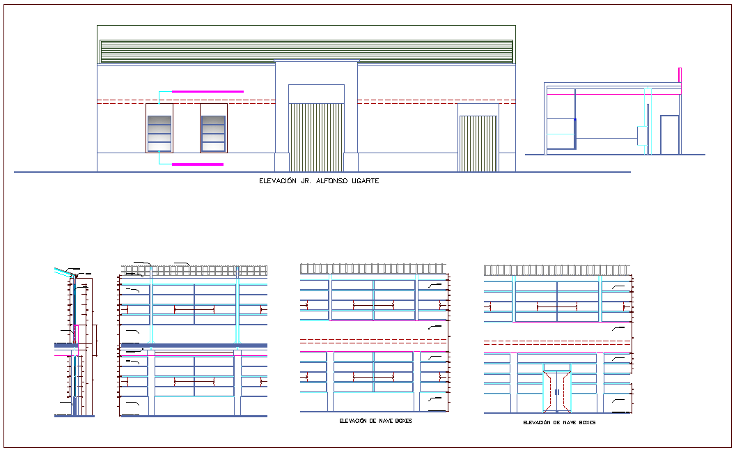Click the magenta bar above the two windows

[208, 91]
